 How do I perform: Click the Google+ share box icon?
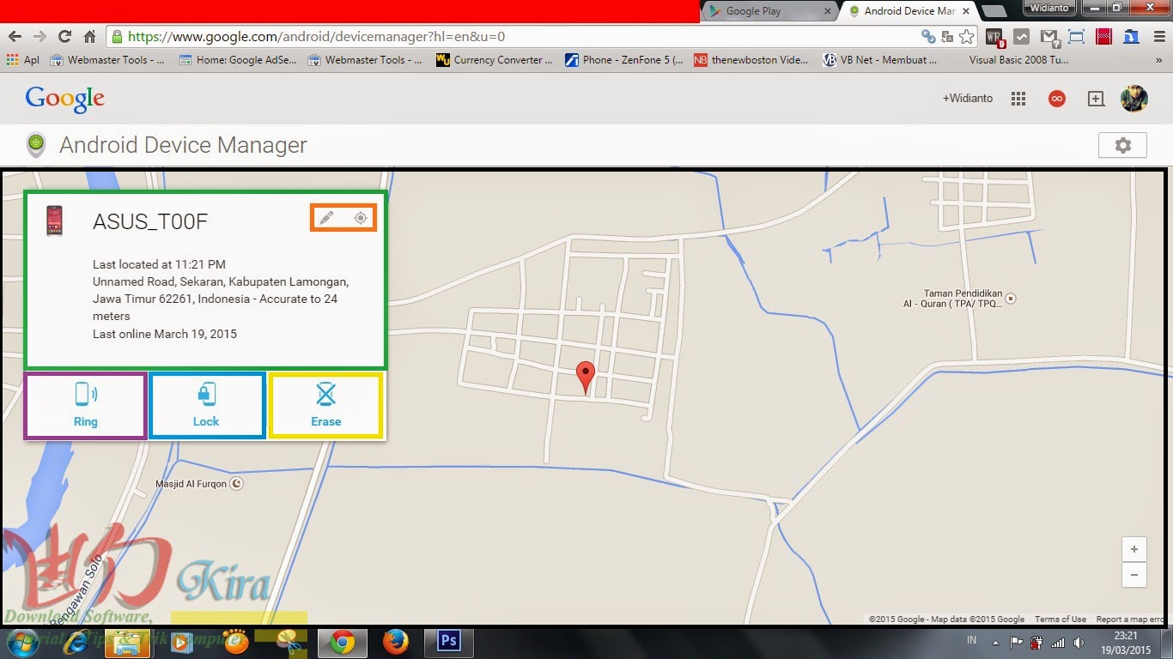coord(1096,99)
